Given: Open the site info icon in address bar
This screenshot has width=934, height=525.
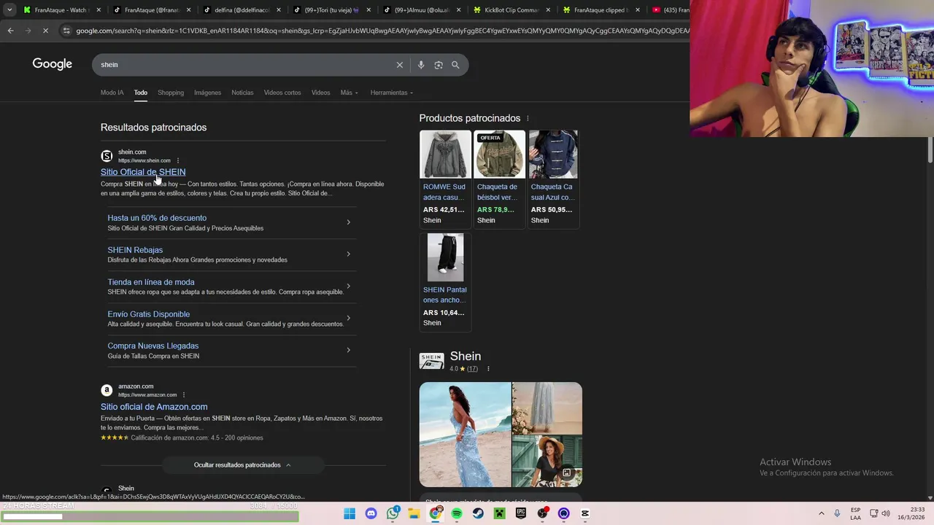Looking at the screenshot, I should pos(66,31).
